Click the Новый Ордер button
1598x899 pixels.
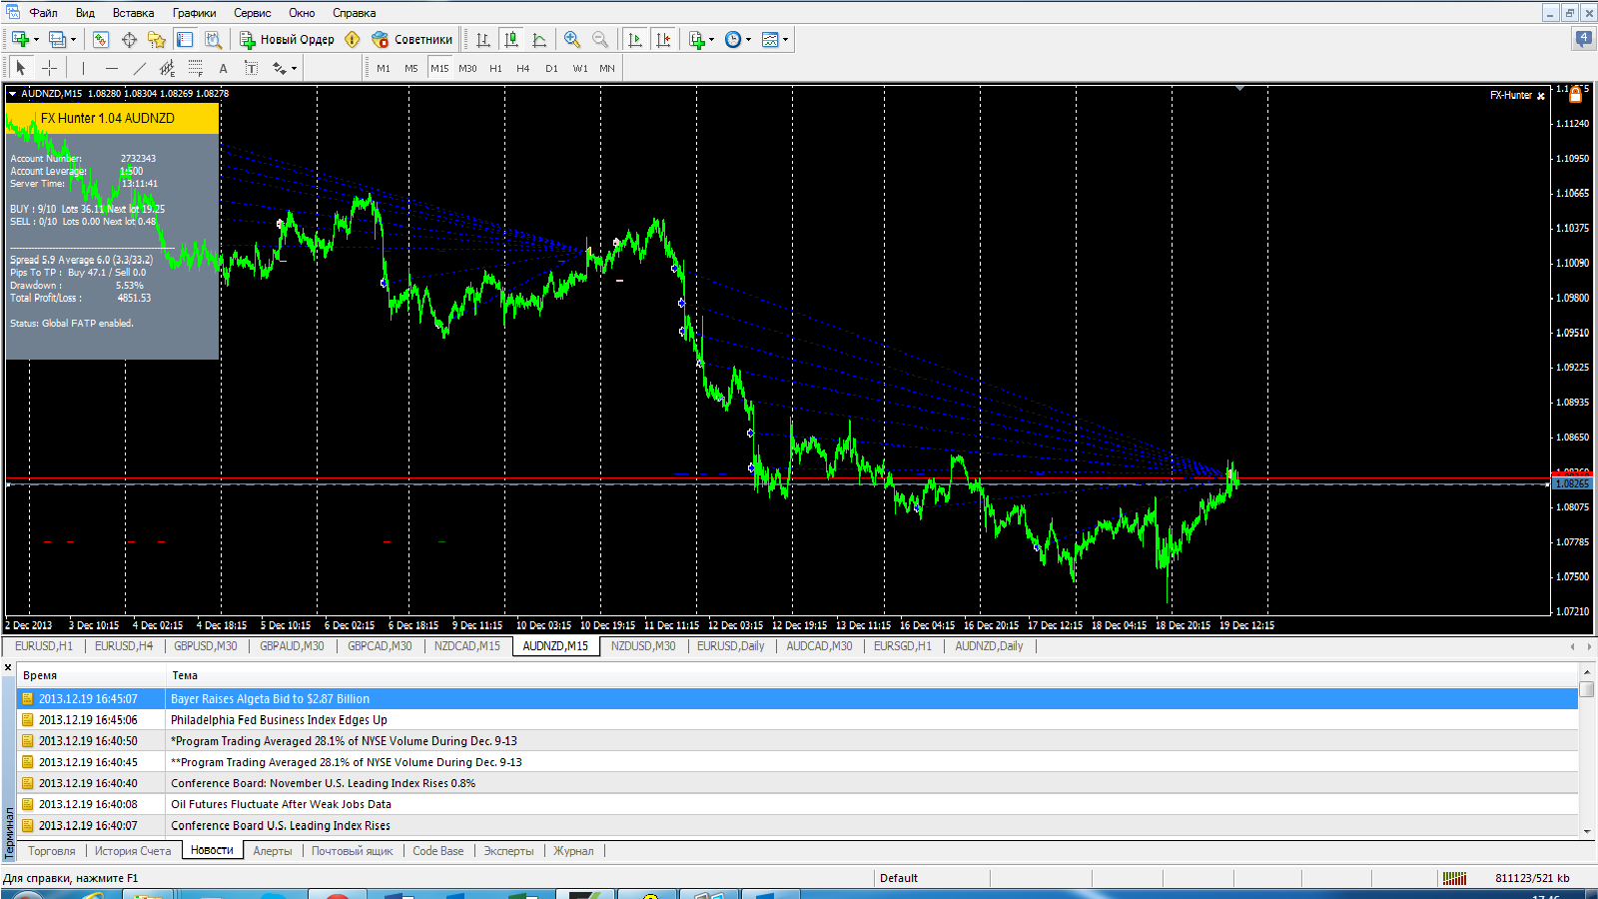click(x=288, y=40)
